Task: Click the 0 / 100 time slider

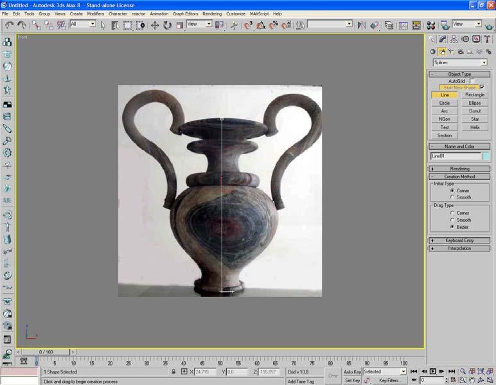Action: point(46,352)
